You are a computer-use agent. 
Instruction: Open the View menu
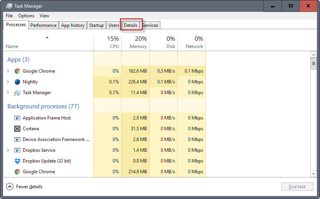pos(44,16)
